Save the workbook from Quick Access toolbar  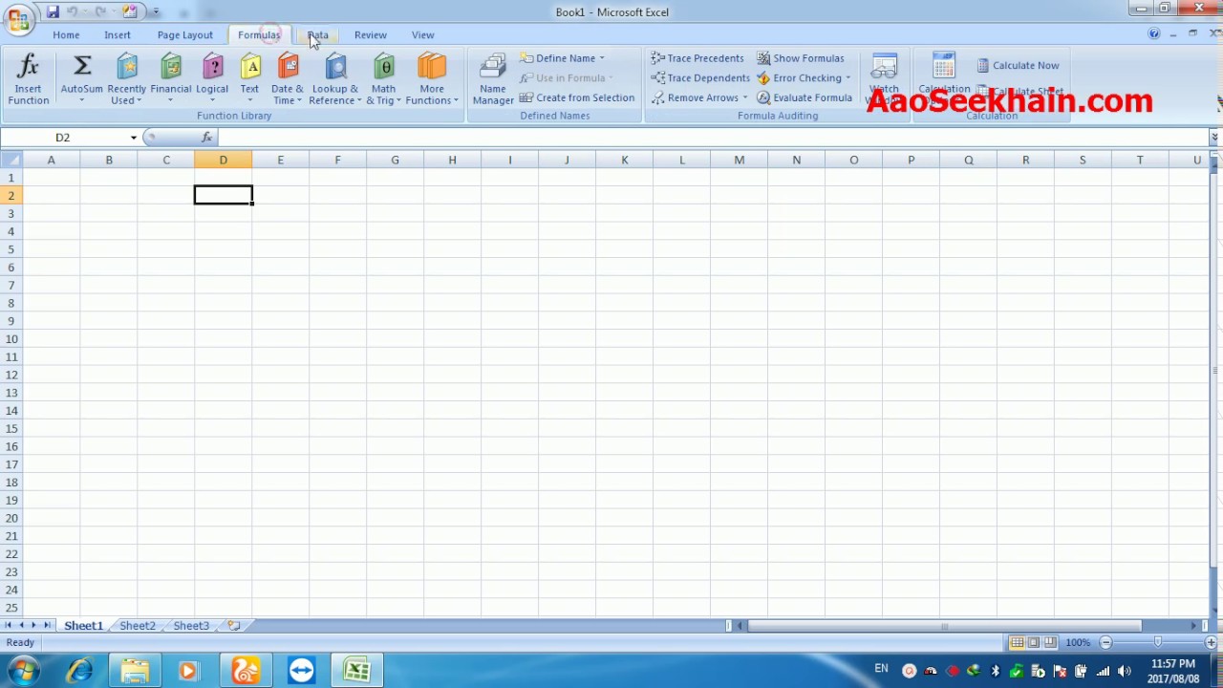coord(53,11)
